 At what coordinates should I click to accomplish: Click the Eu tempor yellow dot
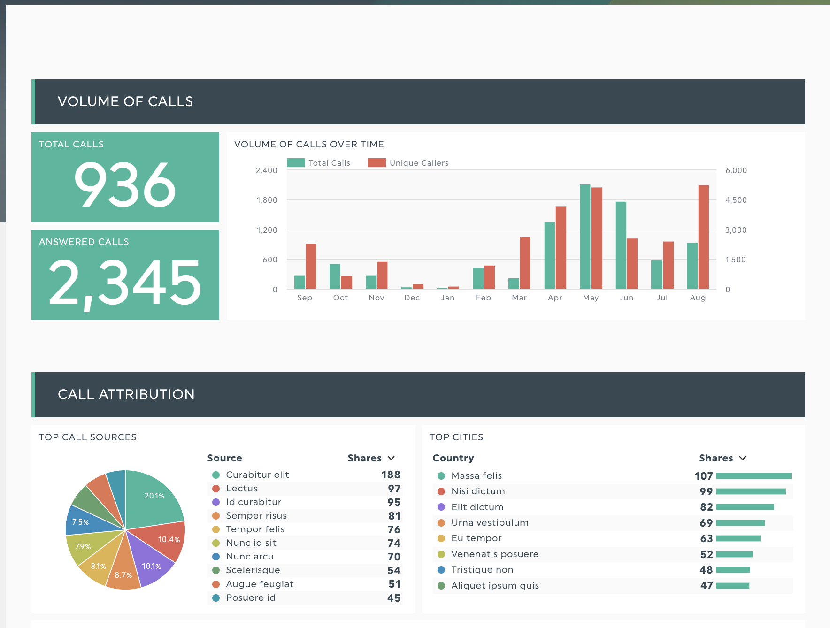[x=441, y=538]
